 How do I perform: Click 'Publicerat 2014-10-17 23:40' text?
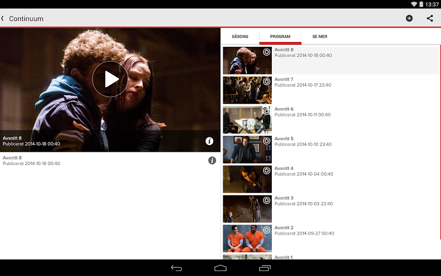point(303,85)
